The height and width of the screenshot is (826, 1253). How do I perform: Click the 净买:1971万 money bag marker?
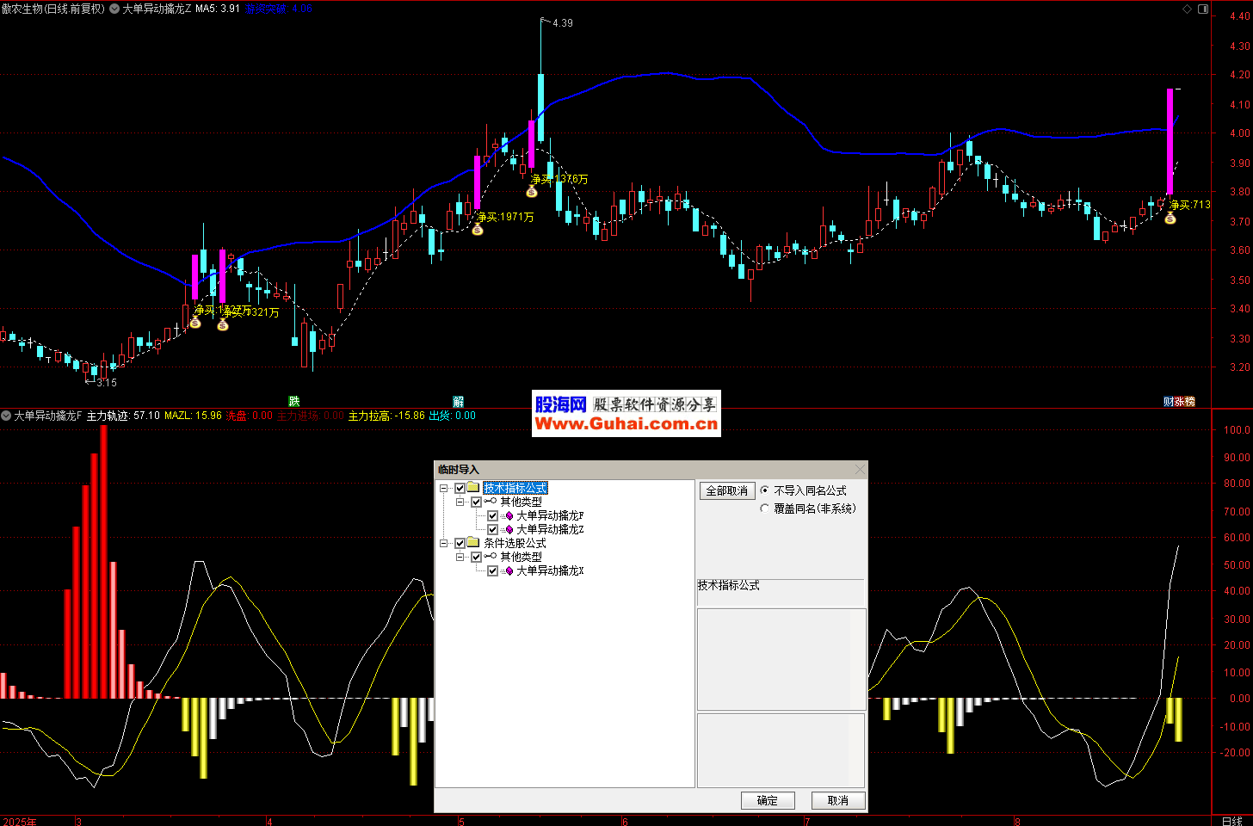(478, 230)
